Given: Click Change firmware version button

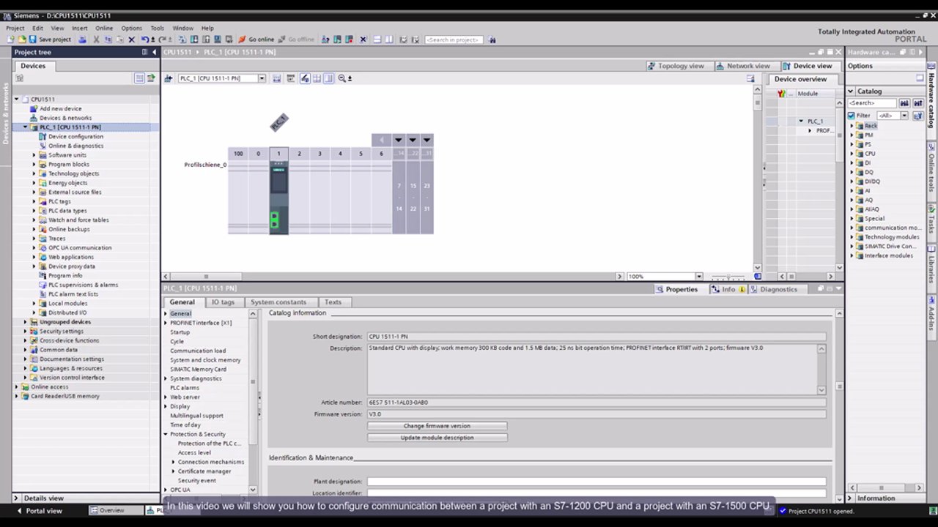Looking at the screenshot, I should click(437, 426).
